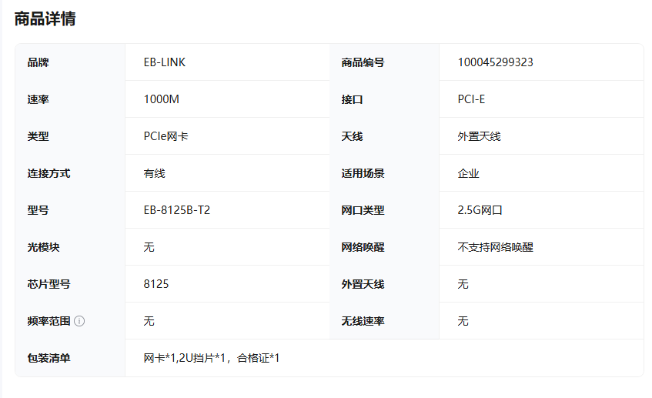This screenshot has height=398, width=652.
Task: Select the 有线 connection value
Action: [x=154, y=173]
